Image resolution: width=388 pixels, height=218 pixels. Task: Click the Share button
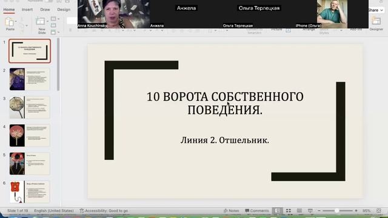click(x=375, y=10)
